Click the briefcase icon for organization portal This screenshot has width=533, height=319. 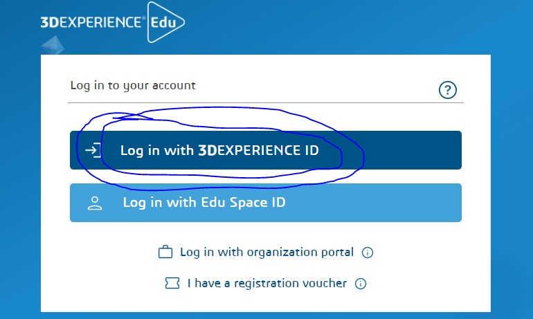tap(165, 253)
